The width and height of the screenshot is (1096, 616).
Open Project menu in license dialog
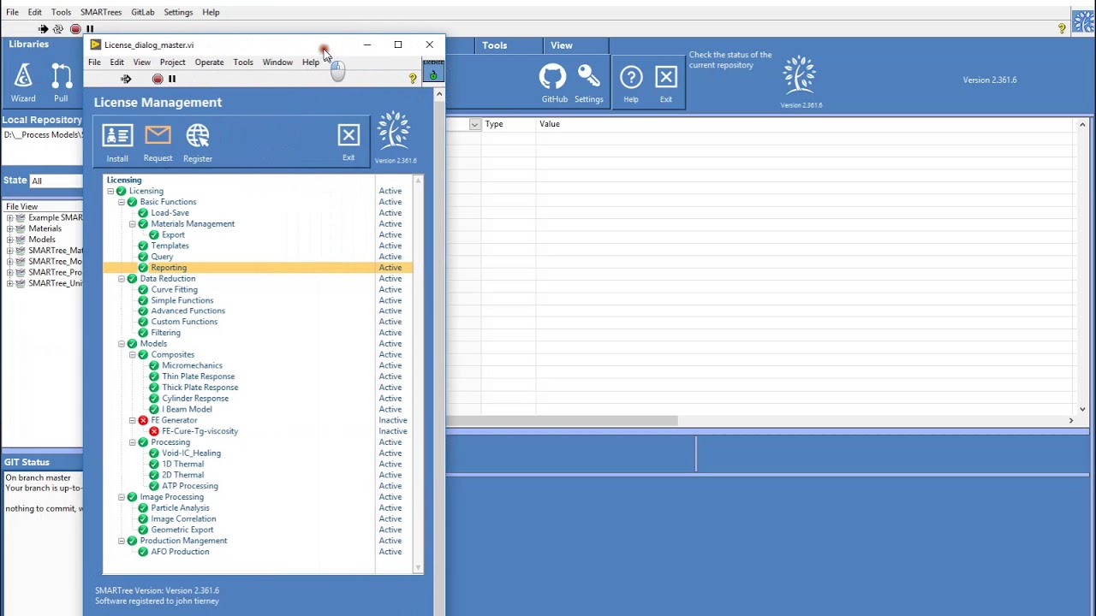click(x=172, y=62)
